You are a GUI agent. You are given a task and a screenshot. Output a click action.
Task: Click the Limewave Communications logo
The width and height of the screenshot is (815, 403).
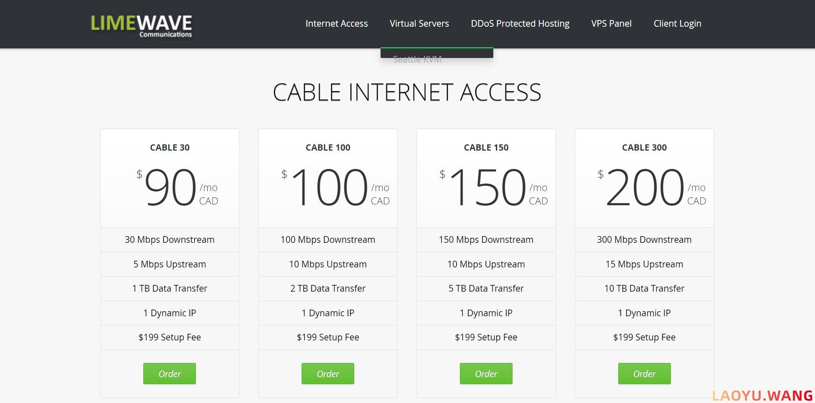(142, 25)
